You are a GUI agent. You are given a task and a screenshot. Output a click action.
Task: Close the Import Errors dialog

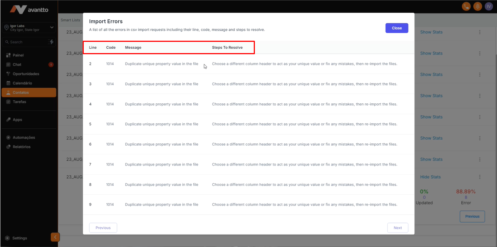click(397, 28)
